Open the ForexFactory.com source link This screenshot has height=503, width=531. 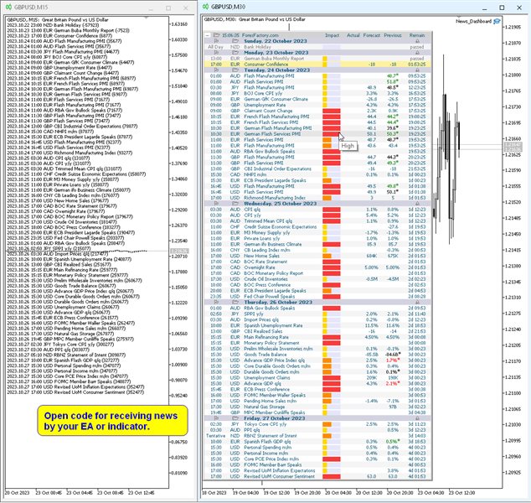pyautogui.click(x=260, y=35)
